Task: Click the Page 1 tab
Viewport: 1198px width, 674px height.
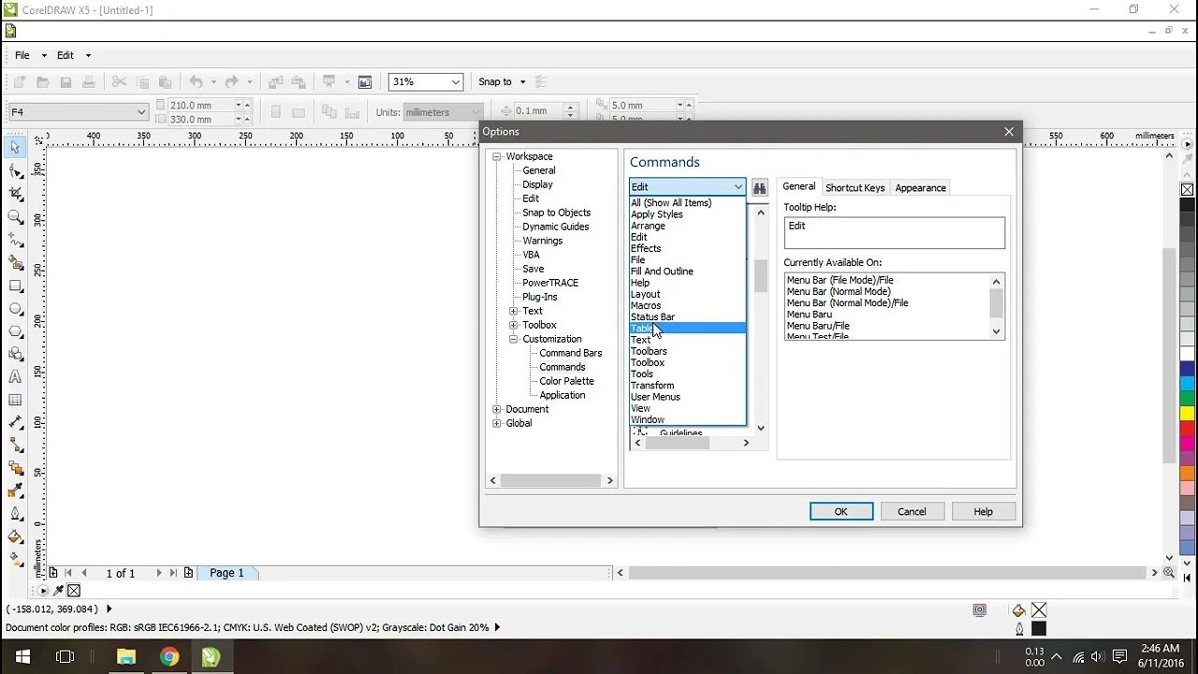Action: point(226,573)
